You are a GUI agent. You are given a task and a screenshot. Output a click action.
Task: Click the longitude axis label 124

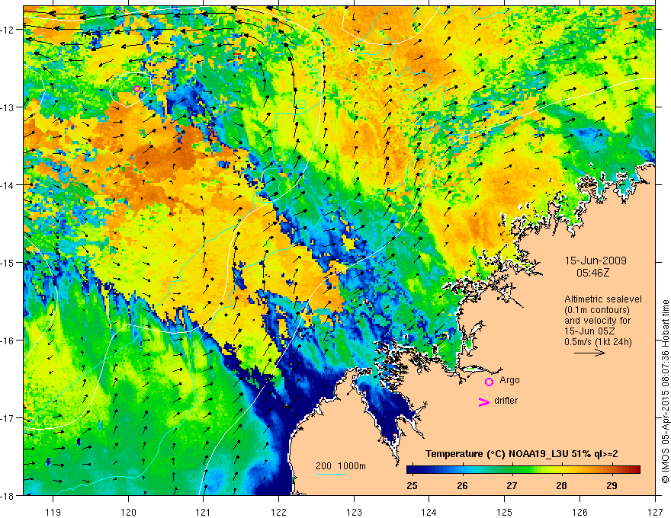tap(429, 512)
